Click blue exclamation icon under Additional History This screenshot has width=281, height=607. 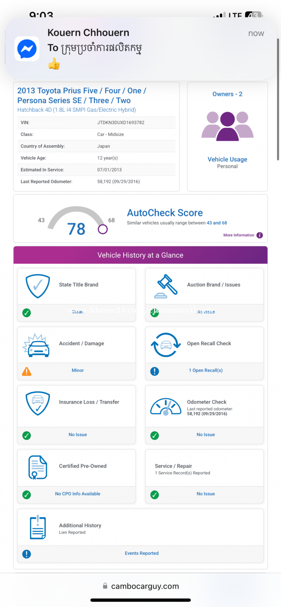coord(26,554)
